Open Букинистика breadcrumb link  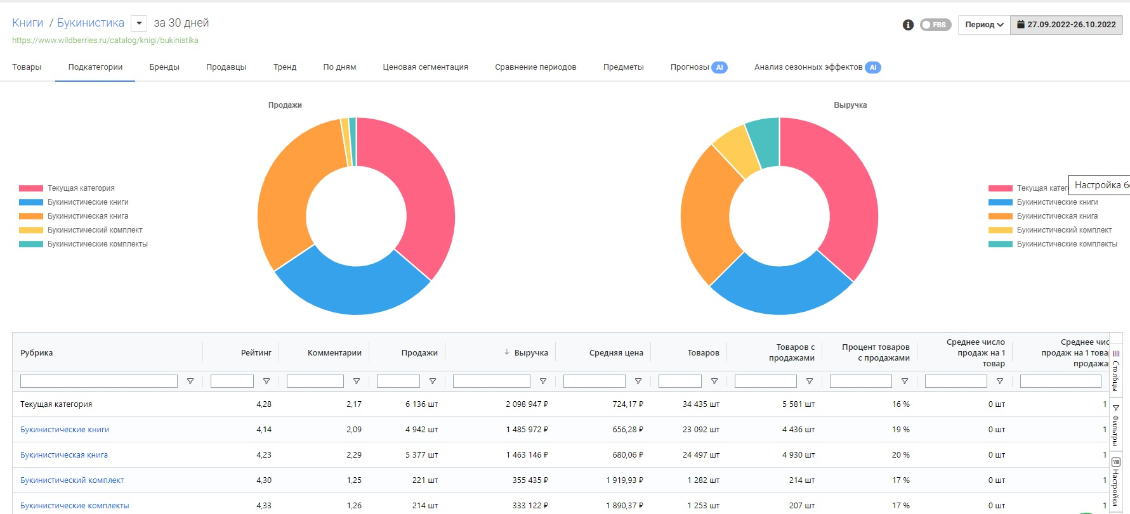click(x=91, y=23)
